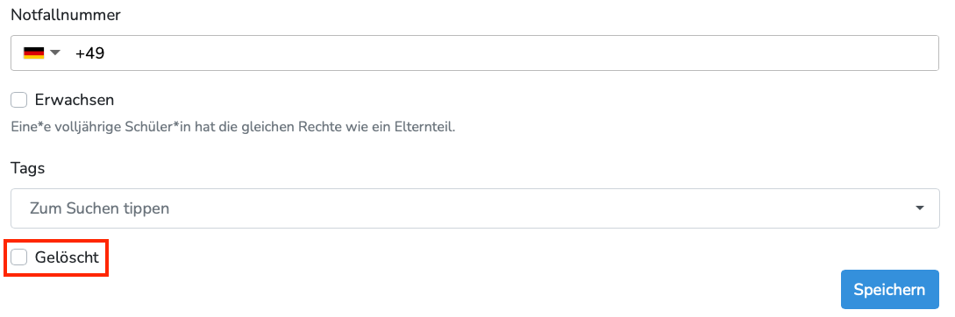Click the volljährige Schüler*in help text
This screenshot has height=317, width=955.
tap(233, 129)
